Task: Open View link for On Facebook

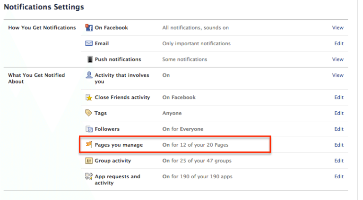Action: 338,28
